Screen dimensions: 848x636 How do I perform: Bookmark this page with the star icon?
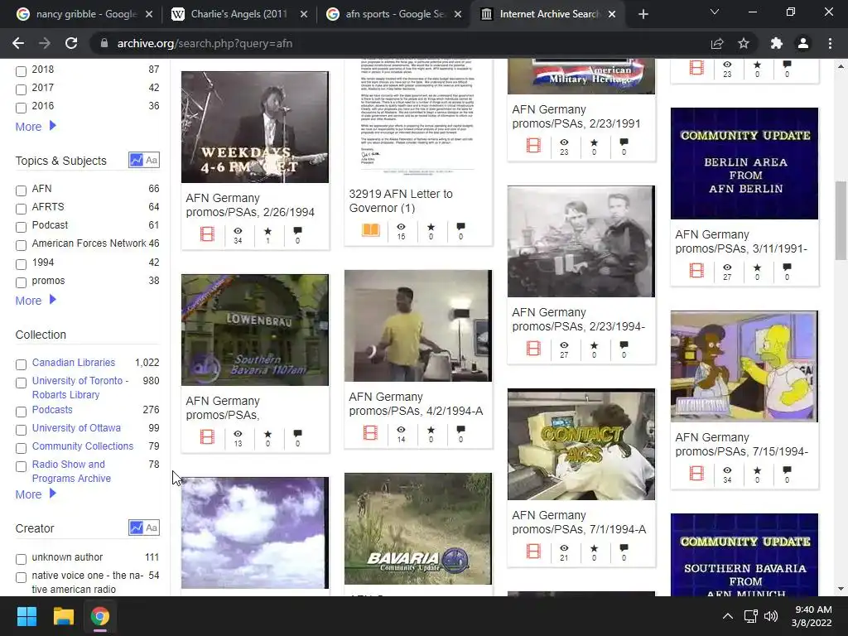click(x=744, y=43)
